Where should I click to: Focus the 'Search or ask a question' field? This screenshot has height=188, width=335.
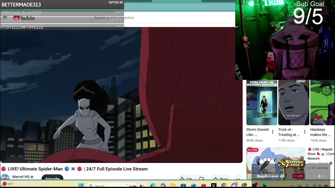point(162,17)
